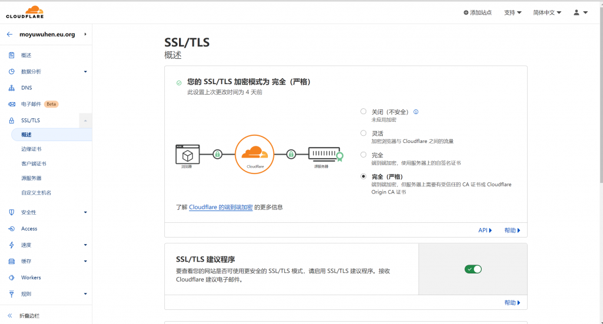603x324 pixels.
Task: Click the browser icon in the diagram
Action: [187, 154]
